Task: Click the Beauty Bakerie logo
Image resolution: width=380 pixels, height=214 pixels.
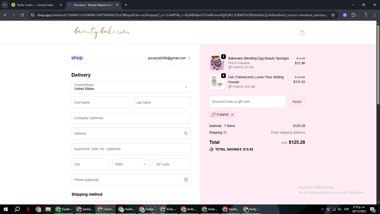Action: tap(102, 32)
